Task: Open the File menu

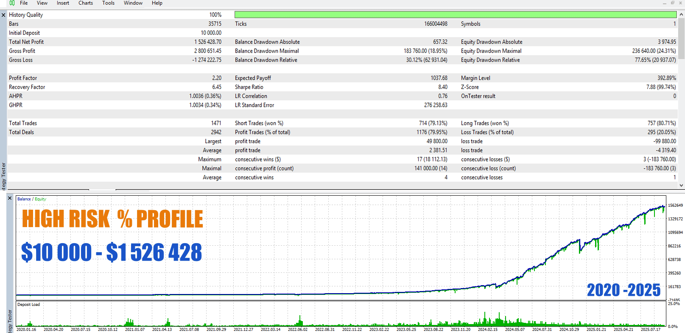Action: [24, 3]
